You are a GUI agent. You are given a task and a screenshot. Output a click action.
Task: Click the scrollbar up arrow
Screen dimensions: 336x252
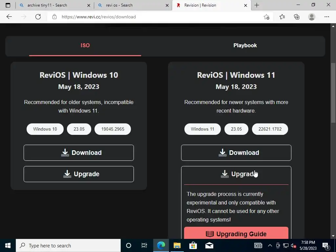click(x=333, y=26)
